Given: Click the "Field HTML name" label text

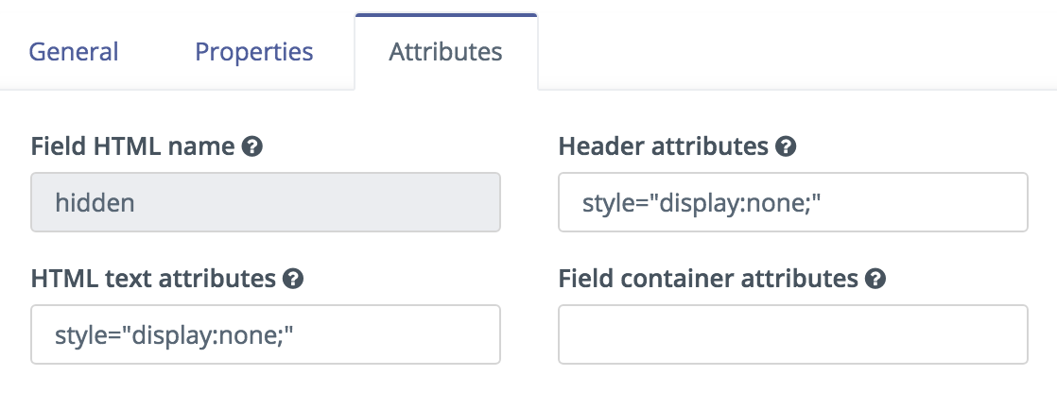Looking at the screenshot, I should 132,146.
